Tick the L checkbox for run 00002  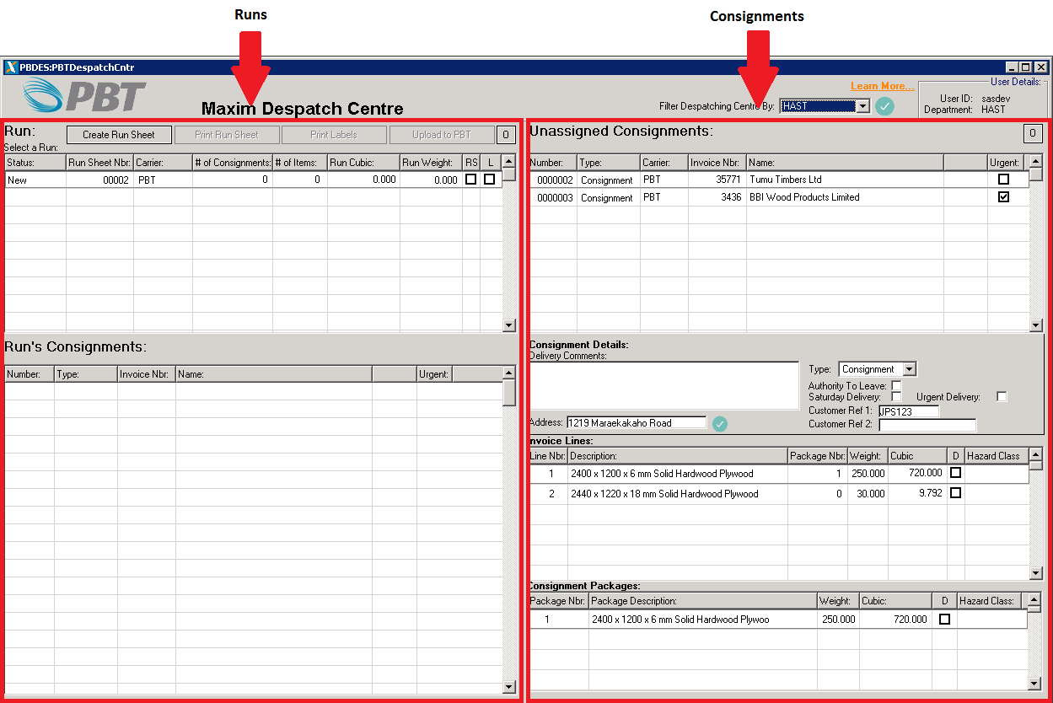(x=489, y=180)
